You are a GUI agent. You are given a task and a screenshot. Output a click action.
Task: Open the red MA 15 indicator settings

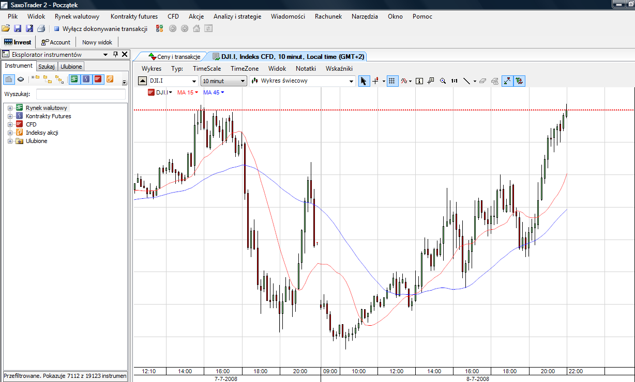tap(188, 92)
